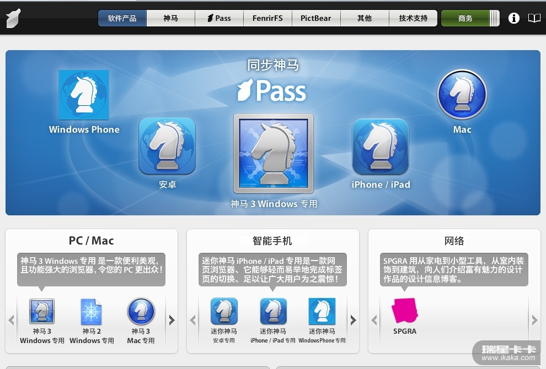
Task: Click the iPhone / iPad label in banner
Action: coord(381,184)
